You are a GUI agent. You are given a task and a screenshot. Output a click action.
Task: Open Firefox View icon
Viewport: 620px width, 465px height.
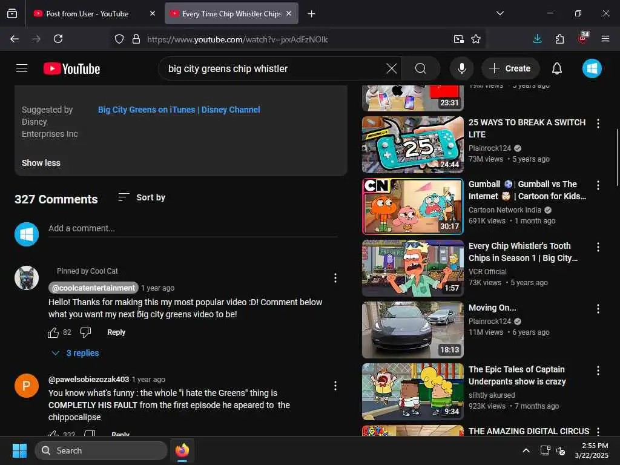point(12,13)
